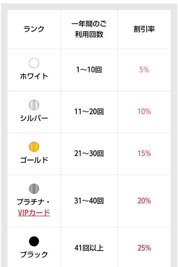Select the ブラック rank label

[34, 255]
